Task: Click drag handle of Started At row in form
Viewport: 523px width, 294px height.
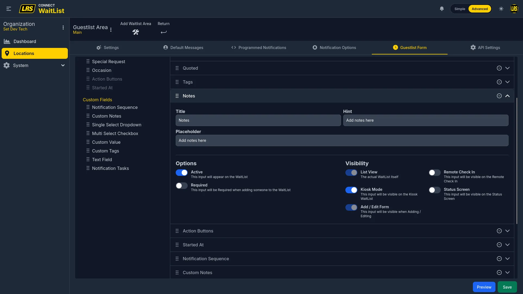Action: [177, 245]
